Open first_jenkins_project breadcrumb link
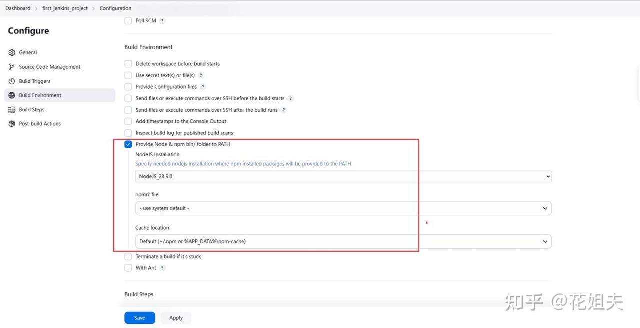The height and width of the screenshot is (328, 640). click(65, 8)
